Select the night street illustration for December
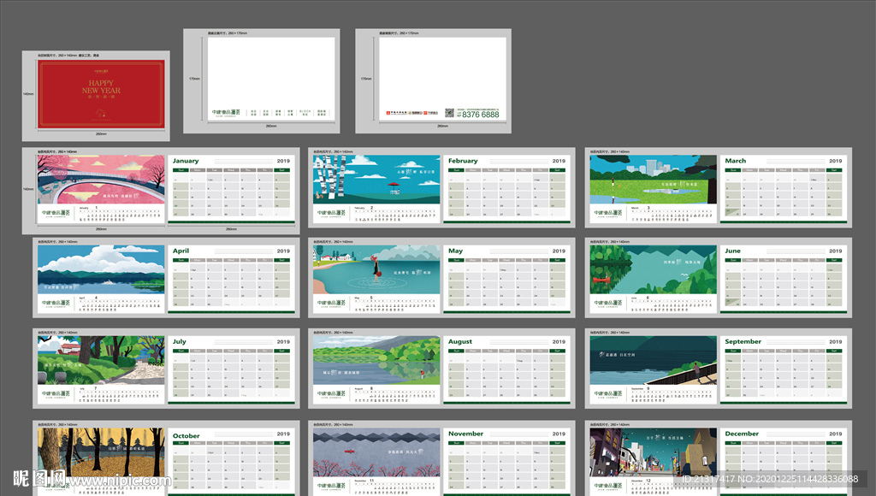The height and width of the screenshot is (496, 876). tap(653, 452)
